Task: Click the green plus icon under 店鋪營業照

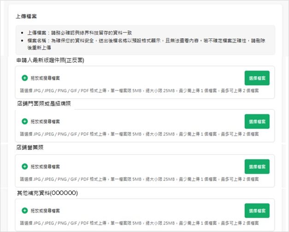Action: click(x=24, y=166)
